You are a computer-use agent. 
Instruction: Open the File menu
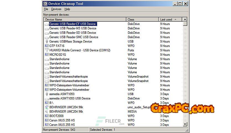click(46, 9)
